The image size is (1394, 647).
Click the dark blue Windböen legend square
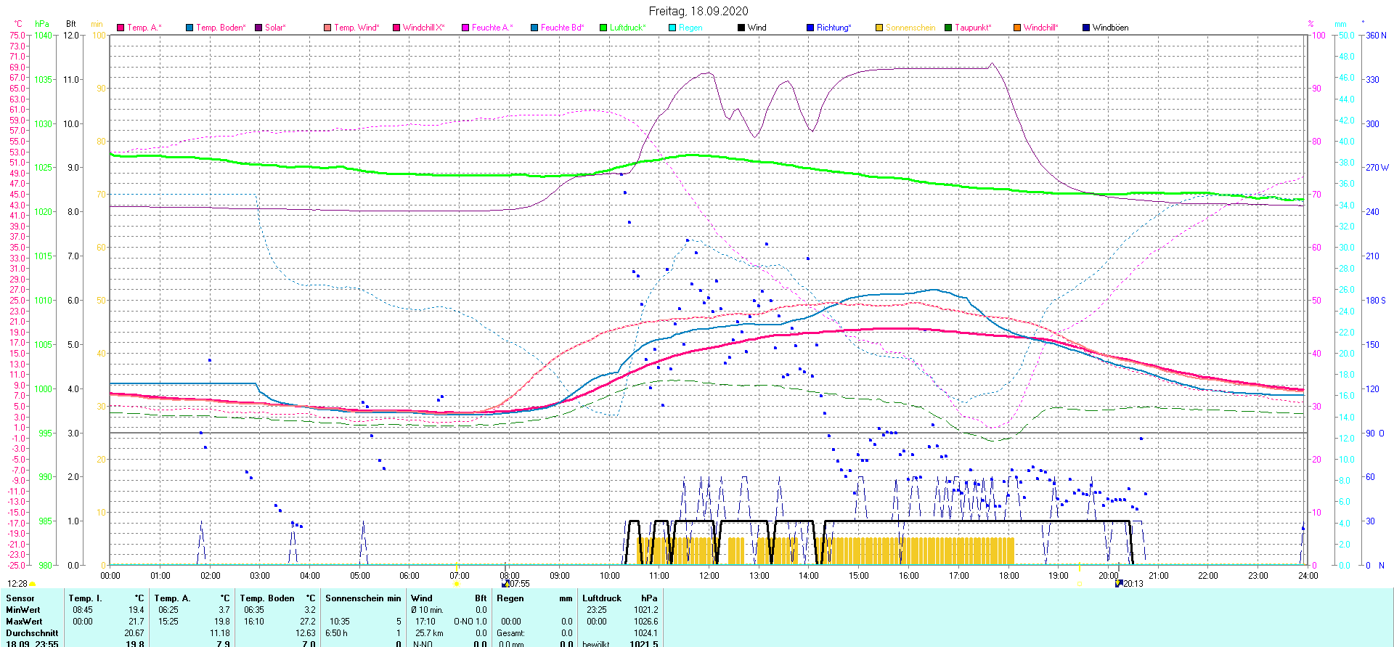(x=1086, y=28)
